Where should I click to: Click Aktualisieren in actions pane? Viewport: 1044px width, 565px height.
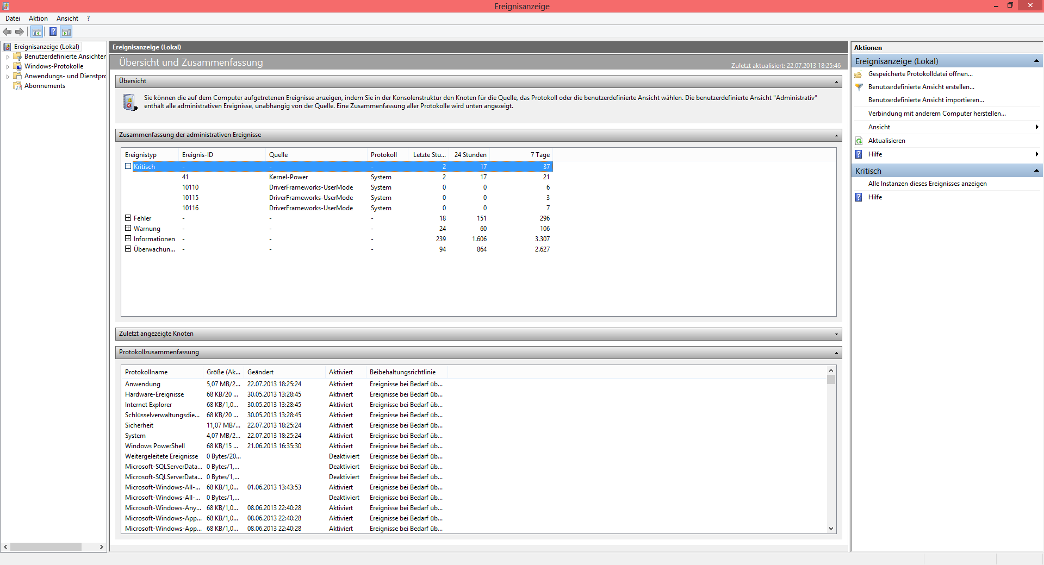point(886,141)
